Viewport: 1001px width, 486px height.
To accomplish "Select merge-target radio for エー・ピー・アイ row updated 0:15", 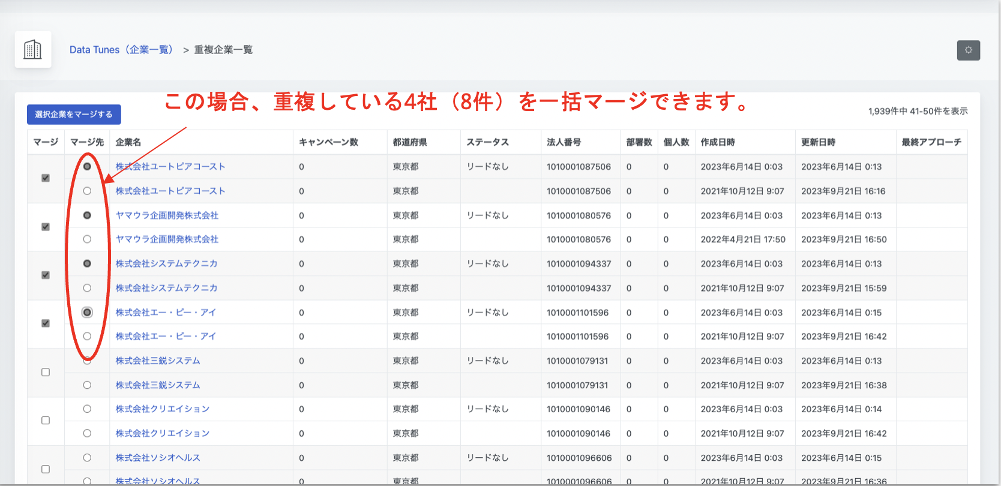I will pos(87,312).
